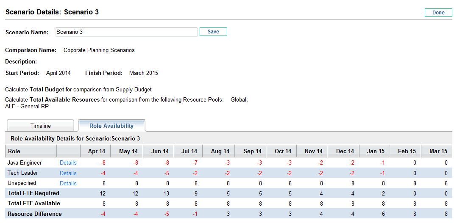Select the Role Availability tab

click(x=111, y=126)
